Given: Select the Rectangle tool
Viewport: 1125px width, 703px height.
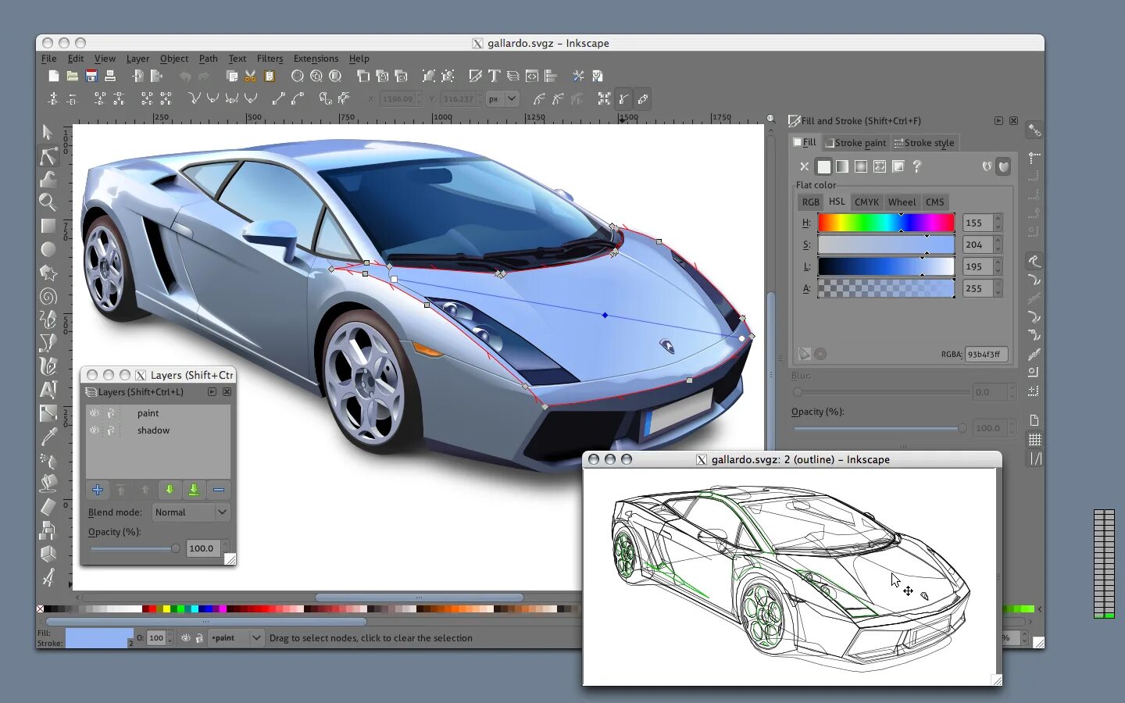Looking at the screenshot, I should [x=48, y=226].
